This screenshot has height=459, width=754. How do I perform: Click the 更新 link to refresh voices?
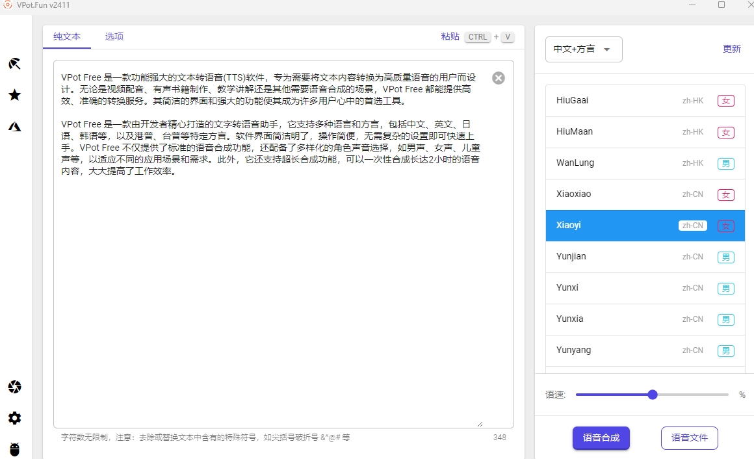click(732, 49)
